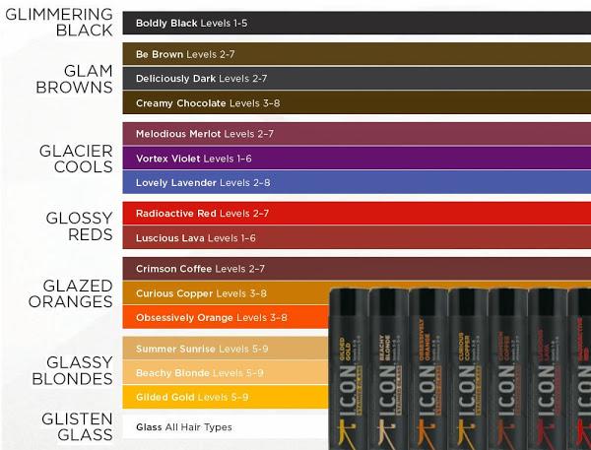
Task: Select the Radioactive Red color bar
Action: click(355, 213)
